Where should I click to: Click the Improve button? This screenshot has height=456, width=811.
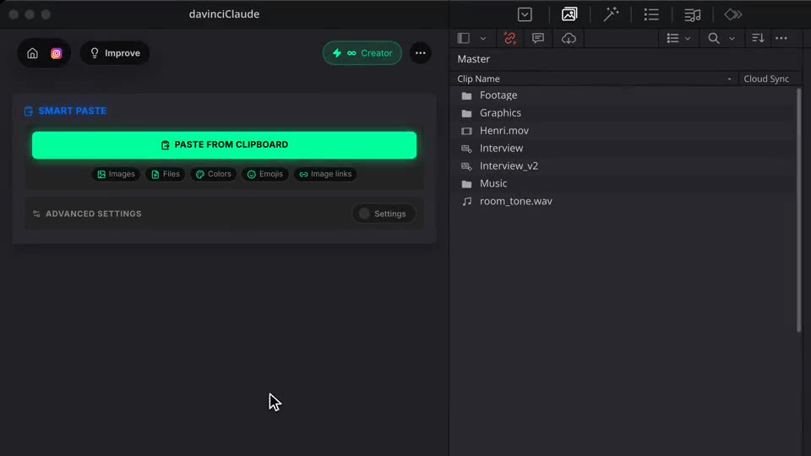click(115, 53)
